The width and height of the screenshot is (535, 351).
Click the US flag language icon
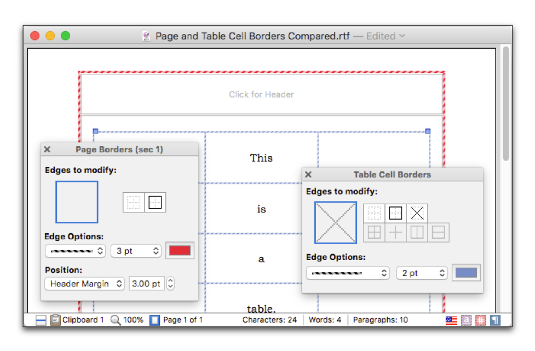[x=451, y=320]
